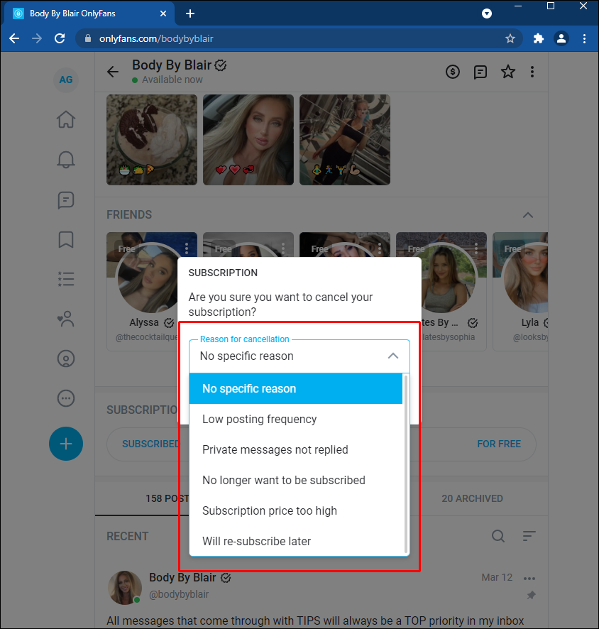Image resolution: width=599 pixels, height=629 pixels.
Task: Open Bookmarks in the sidebar
Action: pyautogui.click(x=66, y=239)
